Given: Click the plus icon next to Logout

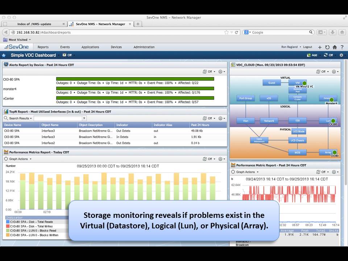Looking at the screenshot, I should coord(320,47).
